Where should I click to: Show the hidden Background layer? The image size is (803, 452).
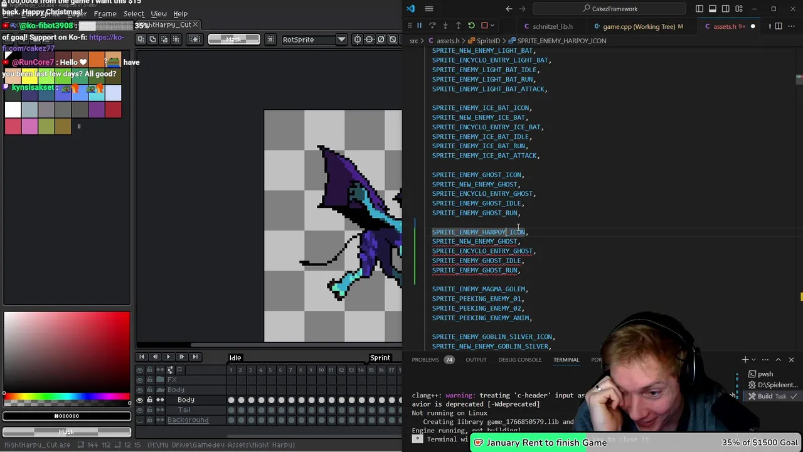point(139,420)
